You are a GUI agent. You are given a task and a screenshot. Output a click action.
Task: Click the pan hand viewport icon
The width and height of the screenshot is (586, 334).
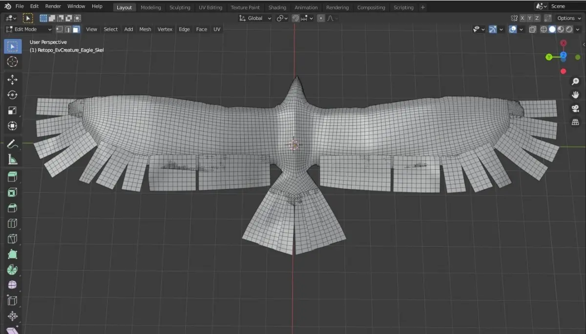[x=575, y=95]
